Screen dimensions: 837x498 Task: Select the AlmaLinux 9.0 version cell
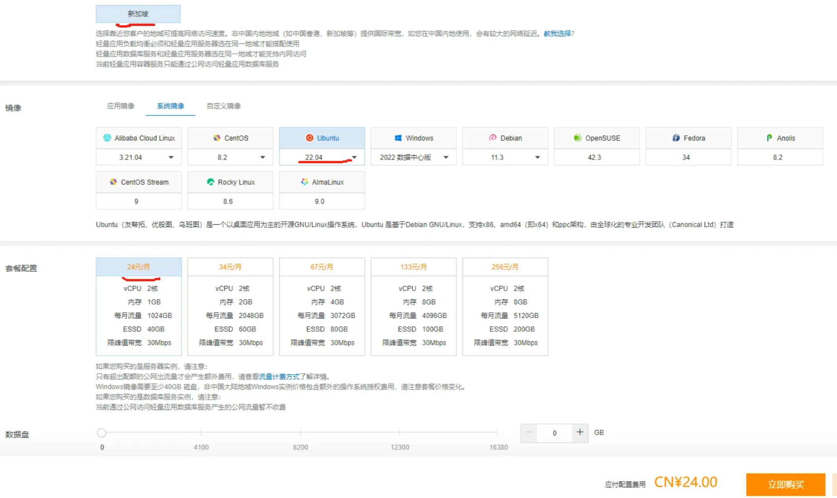(322, 201)
